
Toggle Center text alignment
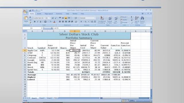(x=63, y=22)
